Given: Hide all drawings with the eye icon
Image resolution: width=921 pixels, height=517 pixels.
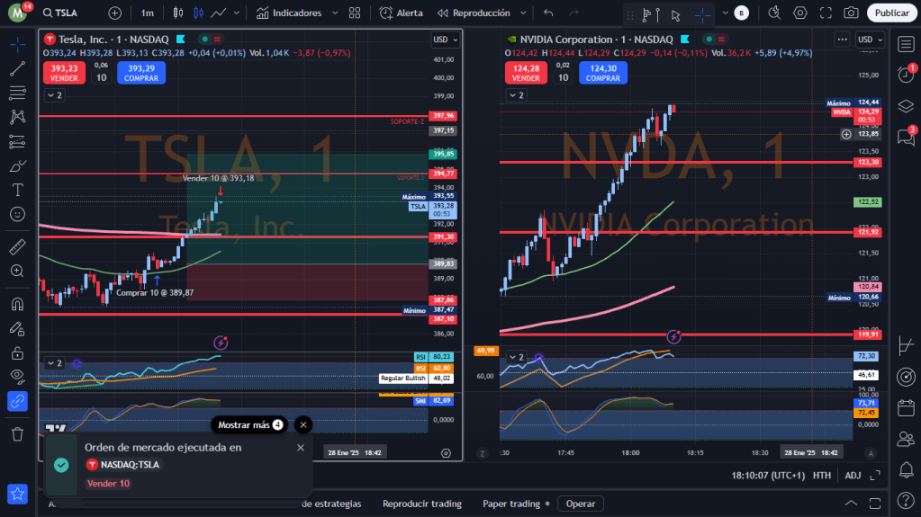Looking at the screenshot, I should 17,376.
